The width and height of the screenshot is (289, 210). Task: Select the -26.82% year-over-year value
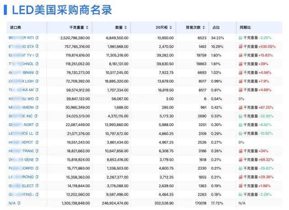tap(266, 168)
